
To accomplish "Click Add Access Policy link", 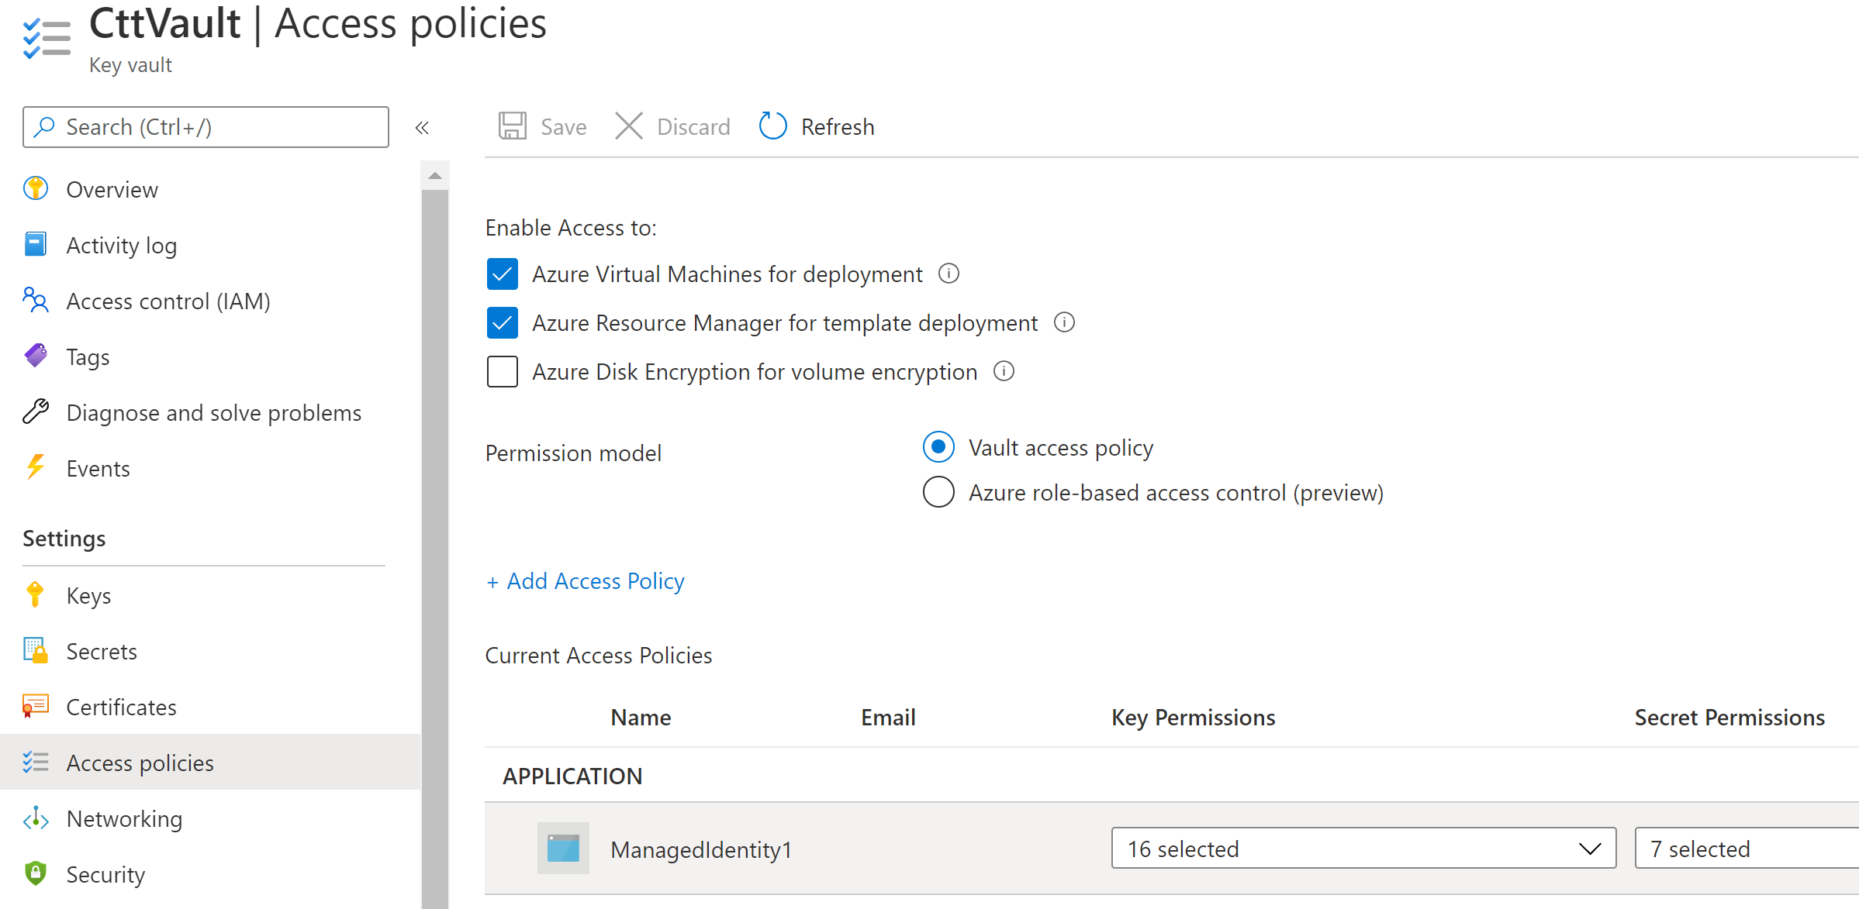I will (585, 580).
